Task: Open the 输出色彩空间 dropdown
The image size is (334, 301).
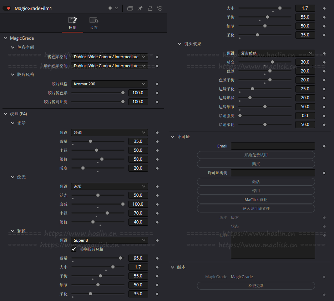Action: 110,66
